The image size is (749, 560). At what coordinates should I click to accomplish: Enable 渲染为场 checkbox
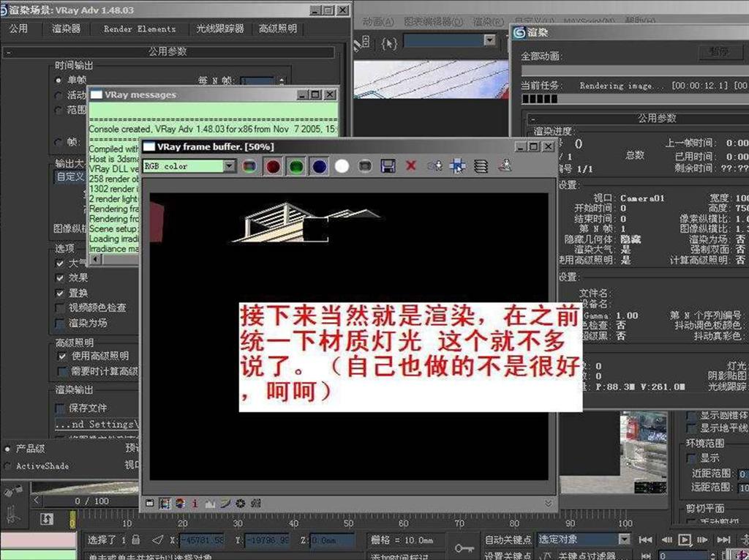[x=60, y=324]
